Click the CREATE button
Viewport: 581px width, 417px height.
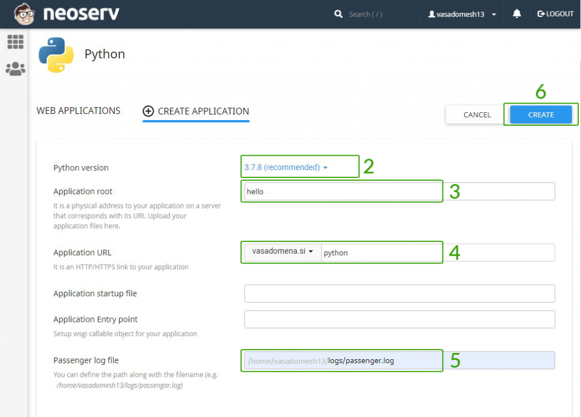point(540,114)
